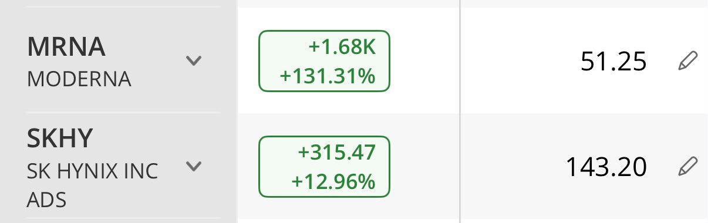The height and width of the screenshot is (223, 708).
Task: Select the SKHY ticker symbol
Action: (60, 138)
